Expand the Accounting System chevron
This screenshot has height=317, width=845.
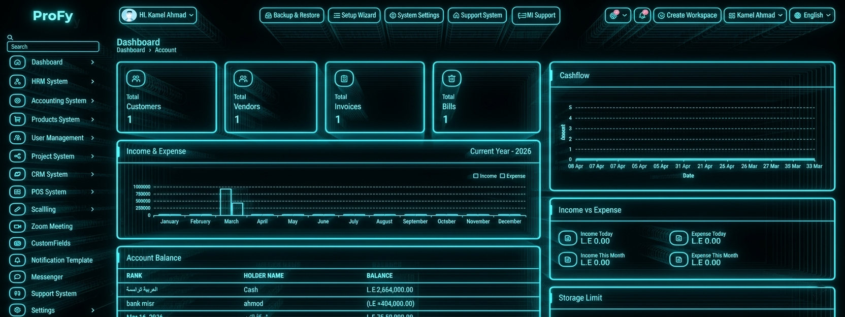click(x=92, y=101)
